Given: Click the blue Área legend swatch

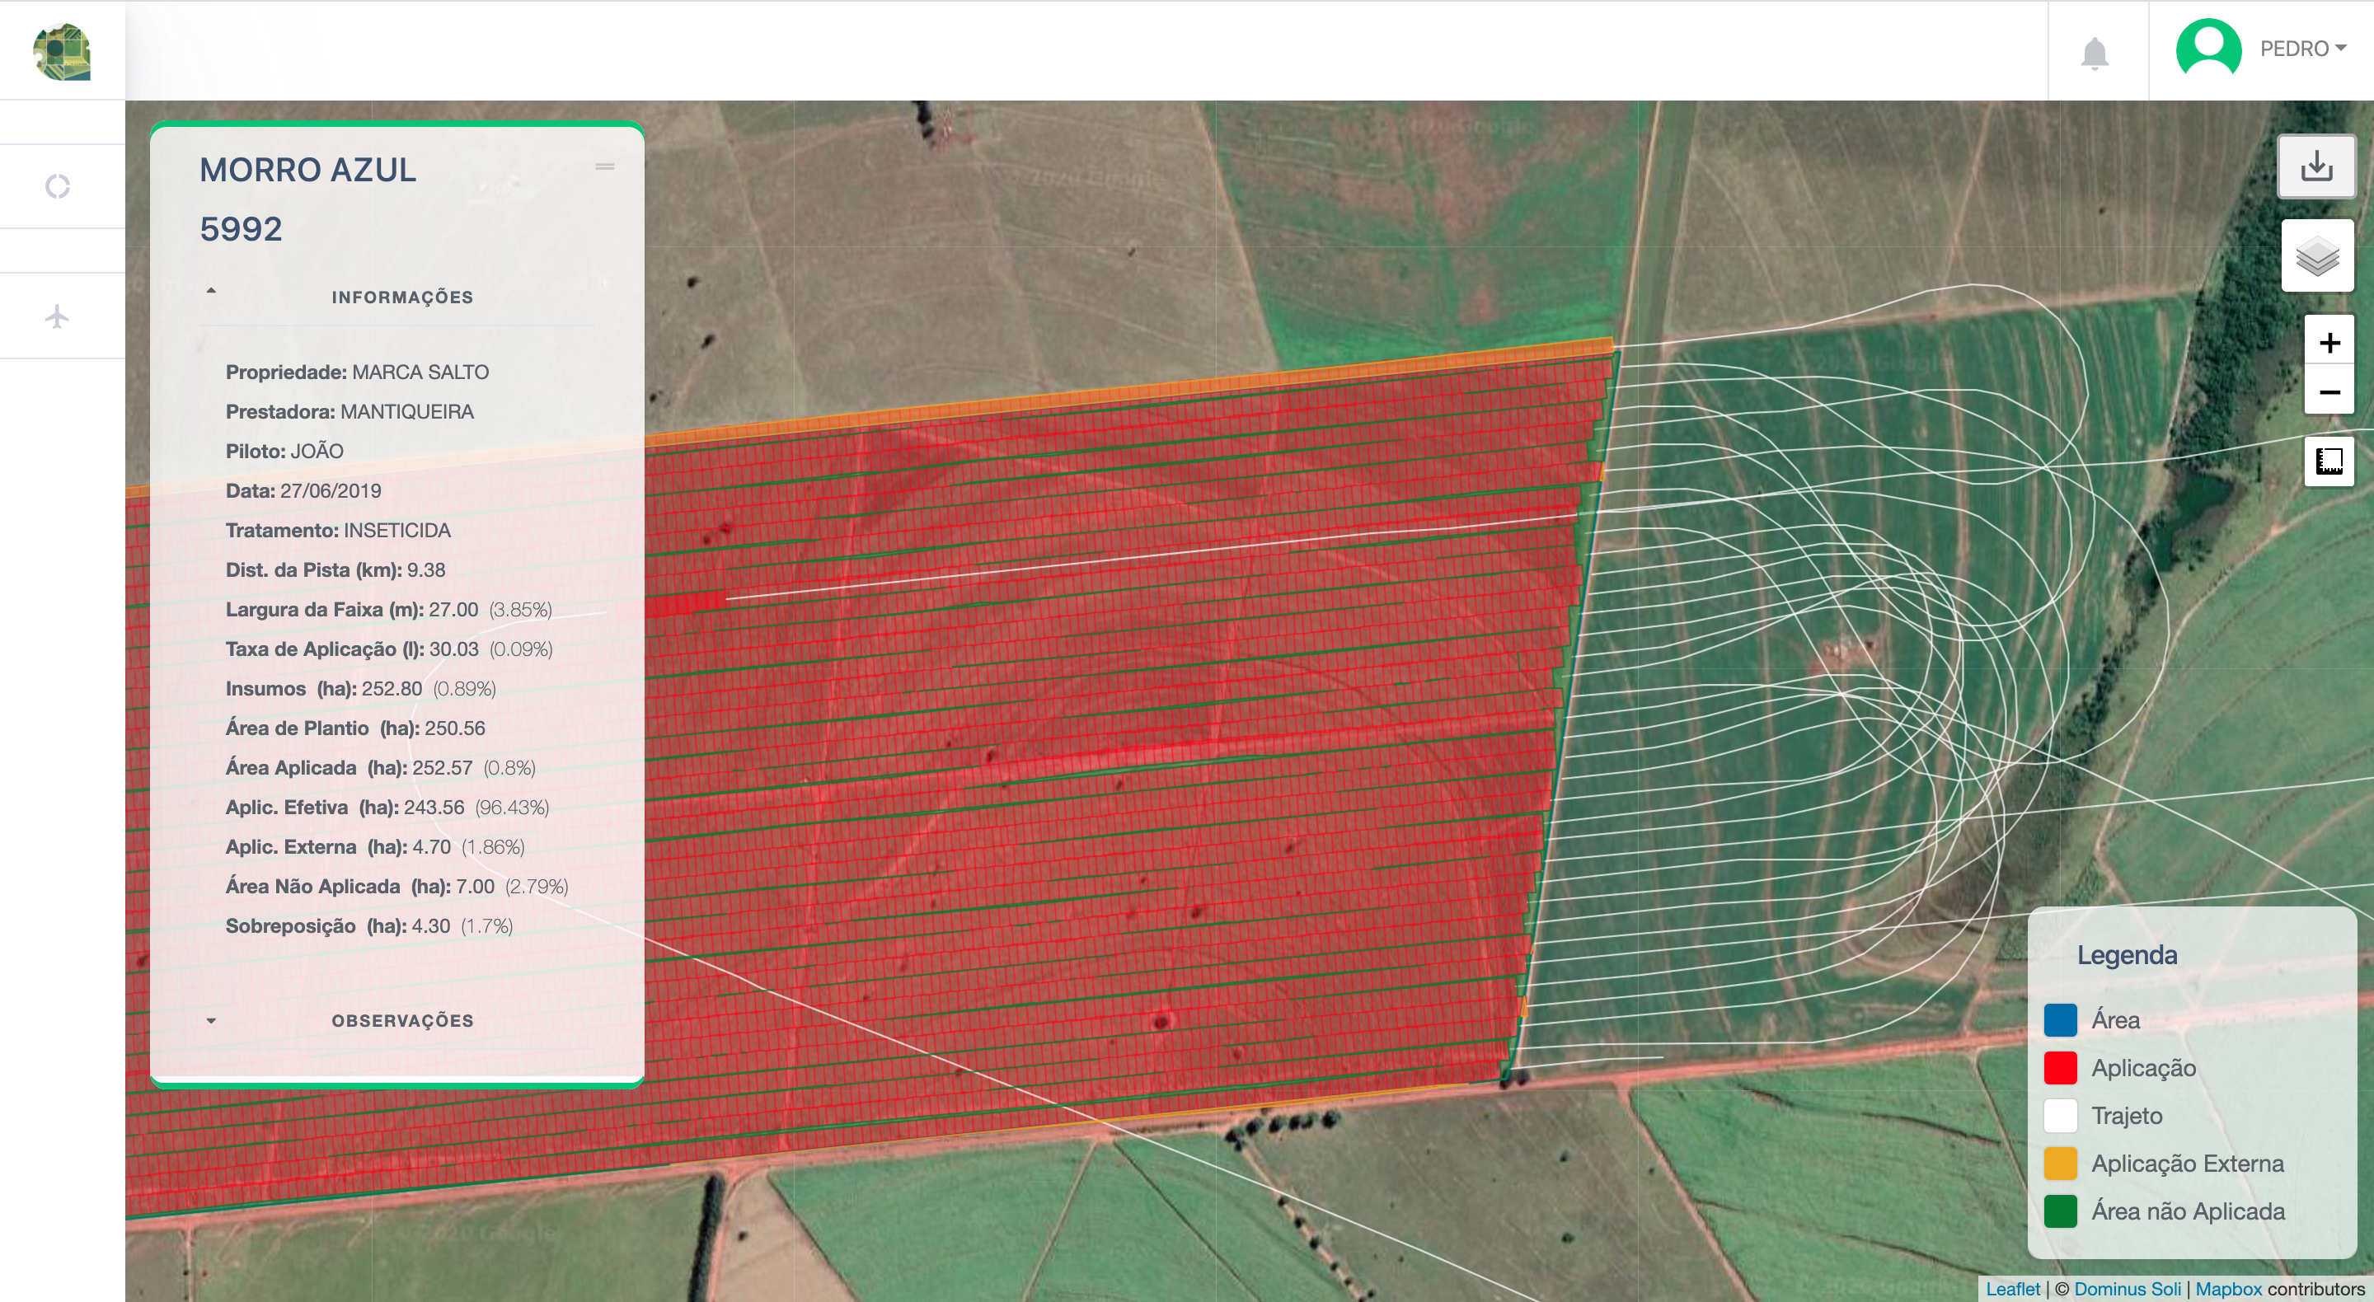Looking at the screenshot, I should pyautogui.click(x=2060, y=1020).
